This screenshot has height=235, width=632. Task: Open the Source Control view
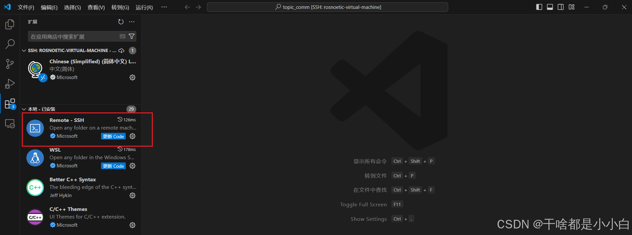pyautogui.click(x=10, y=64)
